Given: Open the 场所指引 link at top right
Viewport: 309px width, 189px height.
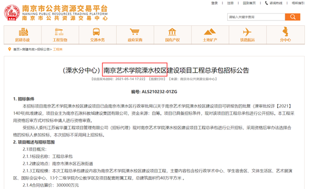Looking at the screenshot, I should click(298, 3).
